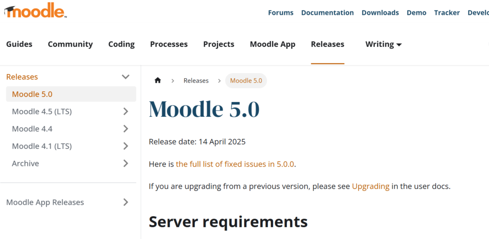Click the home icon in breadcrumb
Viewport: 489px width, 239px height.
[158, 81]
